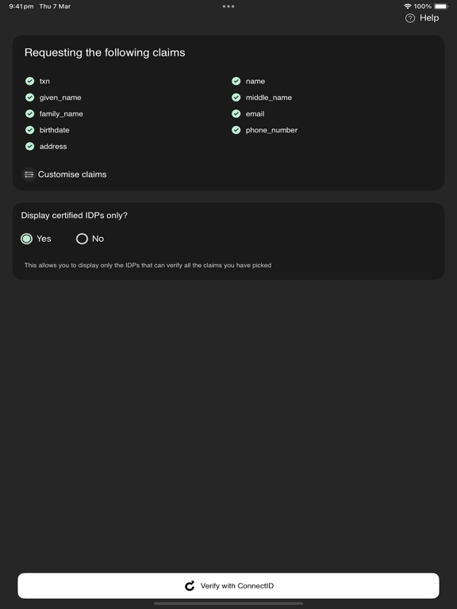
Task: Tap the 'phone_number' claim label
Action: (271, 130)
